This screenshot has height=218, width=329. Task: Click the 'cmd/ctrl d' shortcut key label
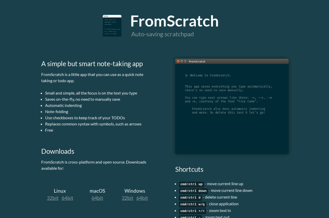click(x=190, y=198)
